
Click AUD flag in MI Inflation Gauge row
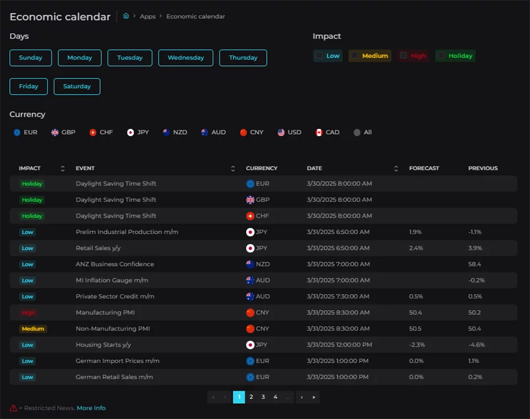click(x=250, y=281)
